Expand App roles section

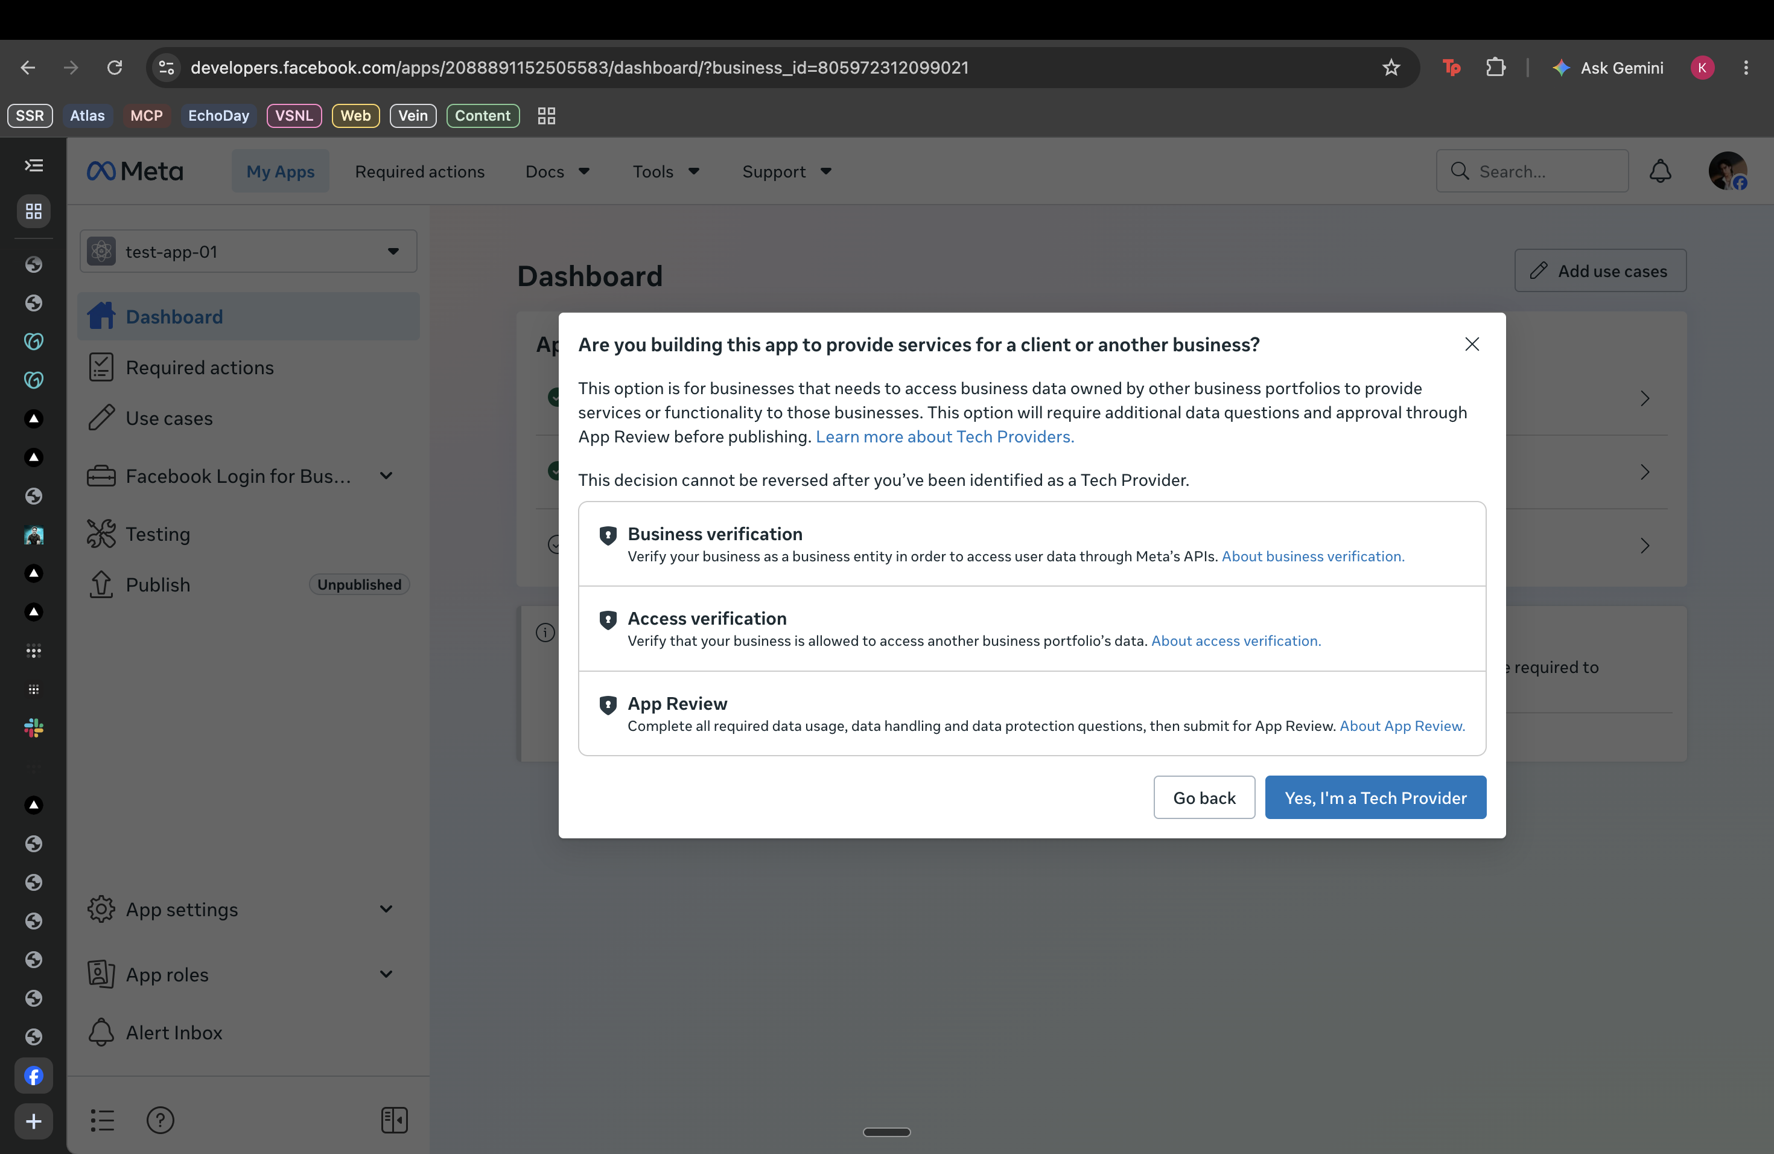(x=248, y=974)
